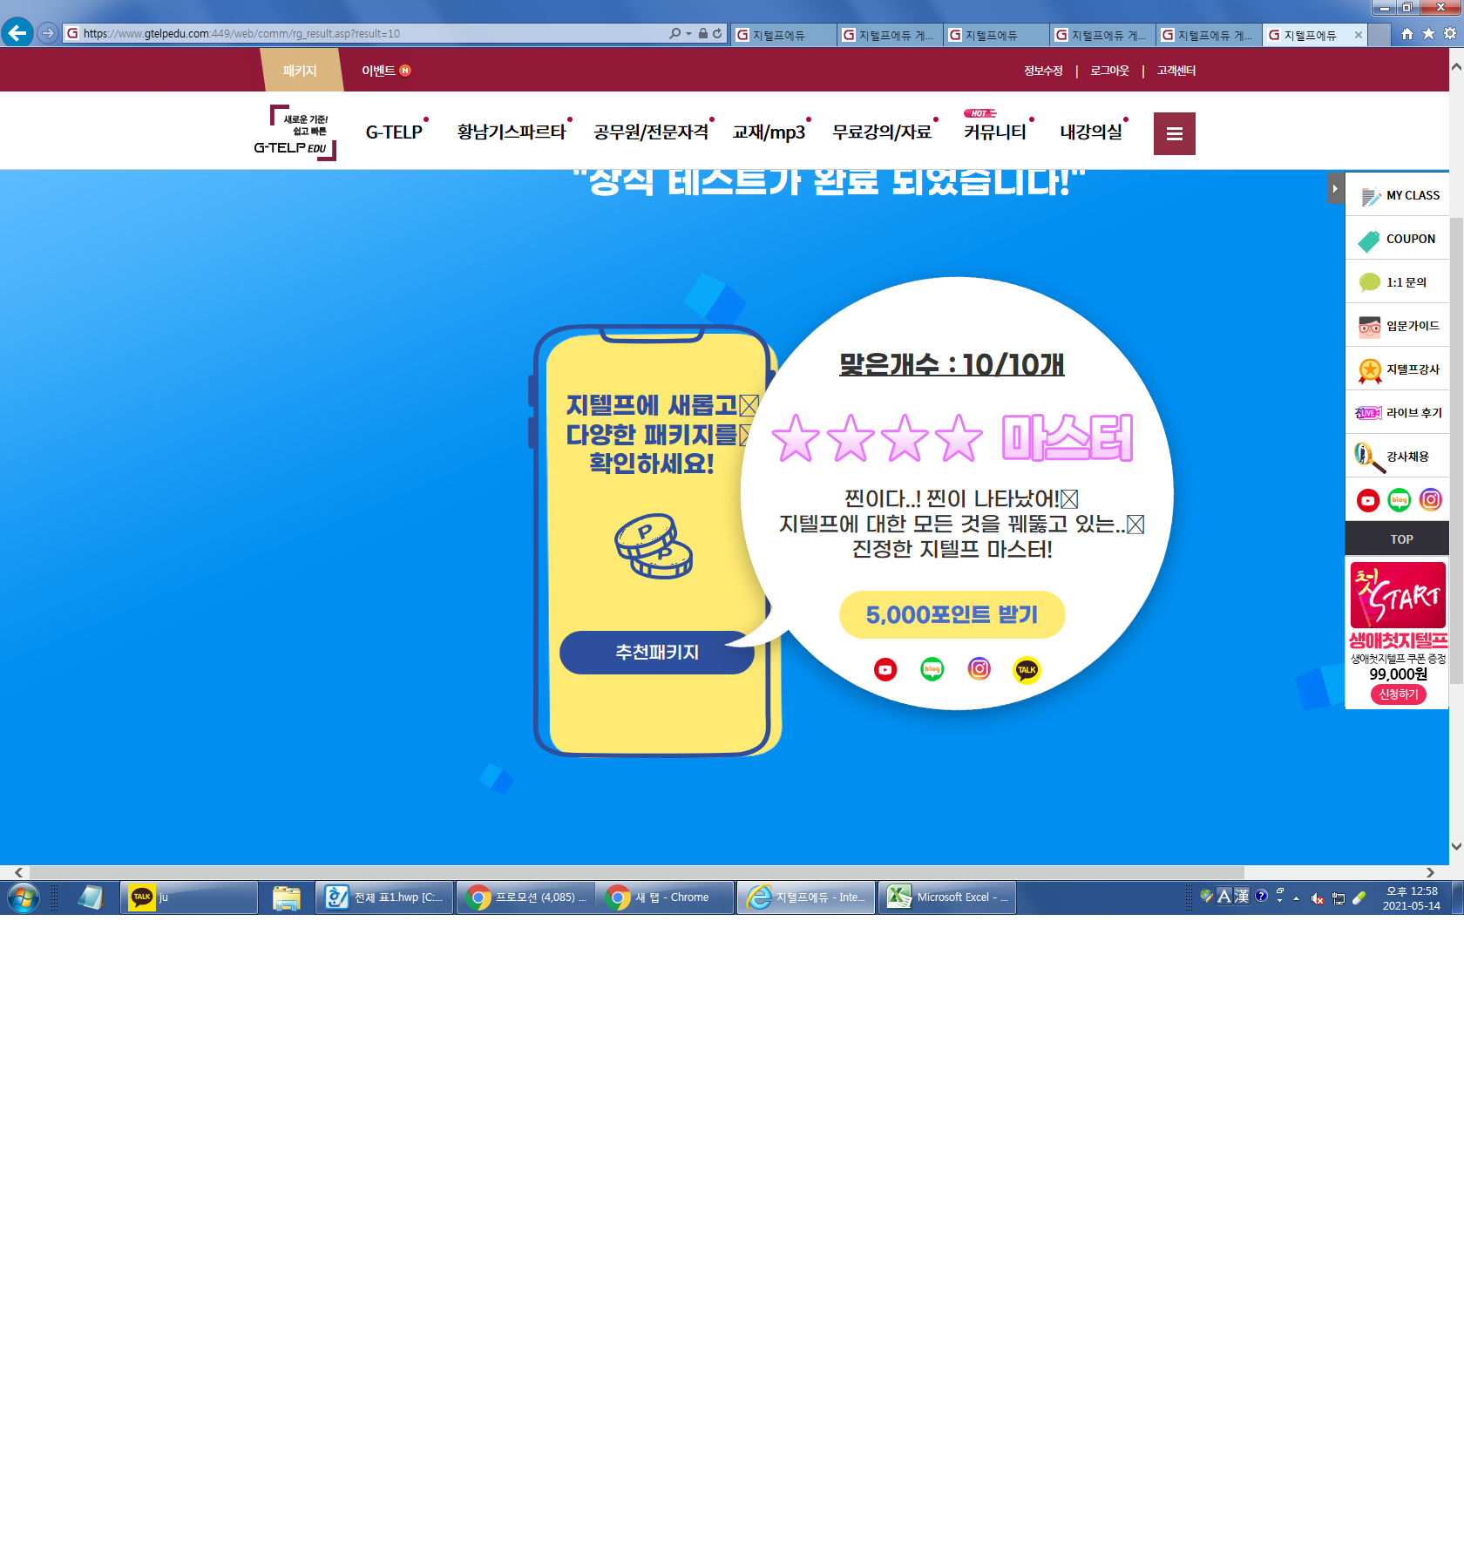This screenshot has width=1464, height=1544.
Task: Click blog icon under result bubble
Action: point(932,669)
